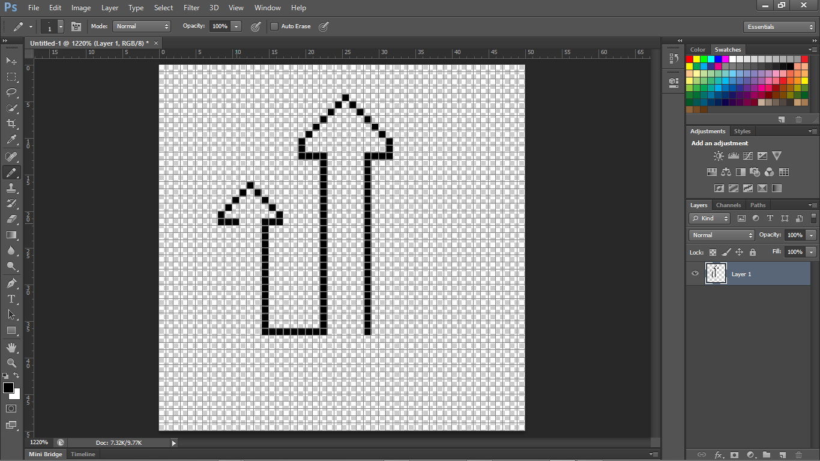Open the layer Opacity arrow
This screenshot has width=820, height=461.
812,235
